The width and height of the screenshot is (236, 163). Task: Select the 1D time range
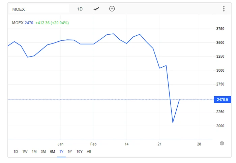pos(16,152)
